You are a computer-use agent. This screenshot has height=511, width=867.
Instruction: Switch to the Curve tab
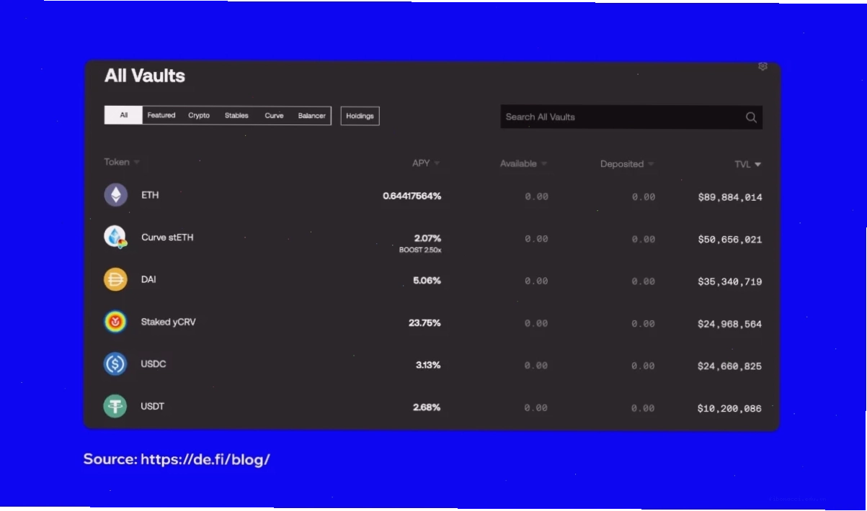tap(274, 115)
